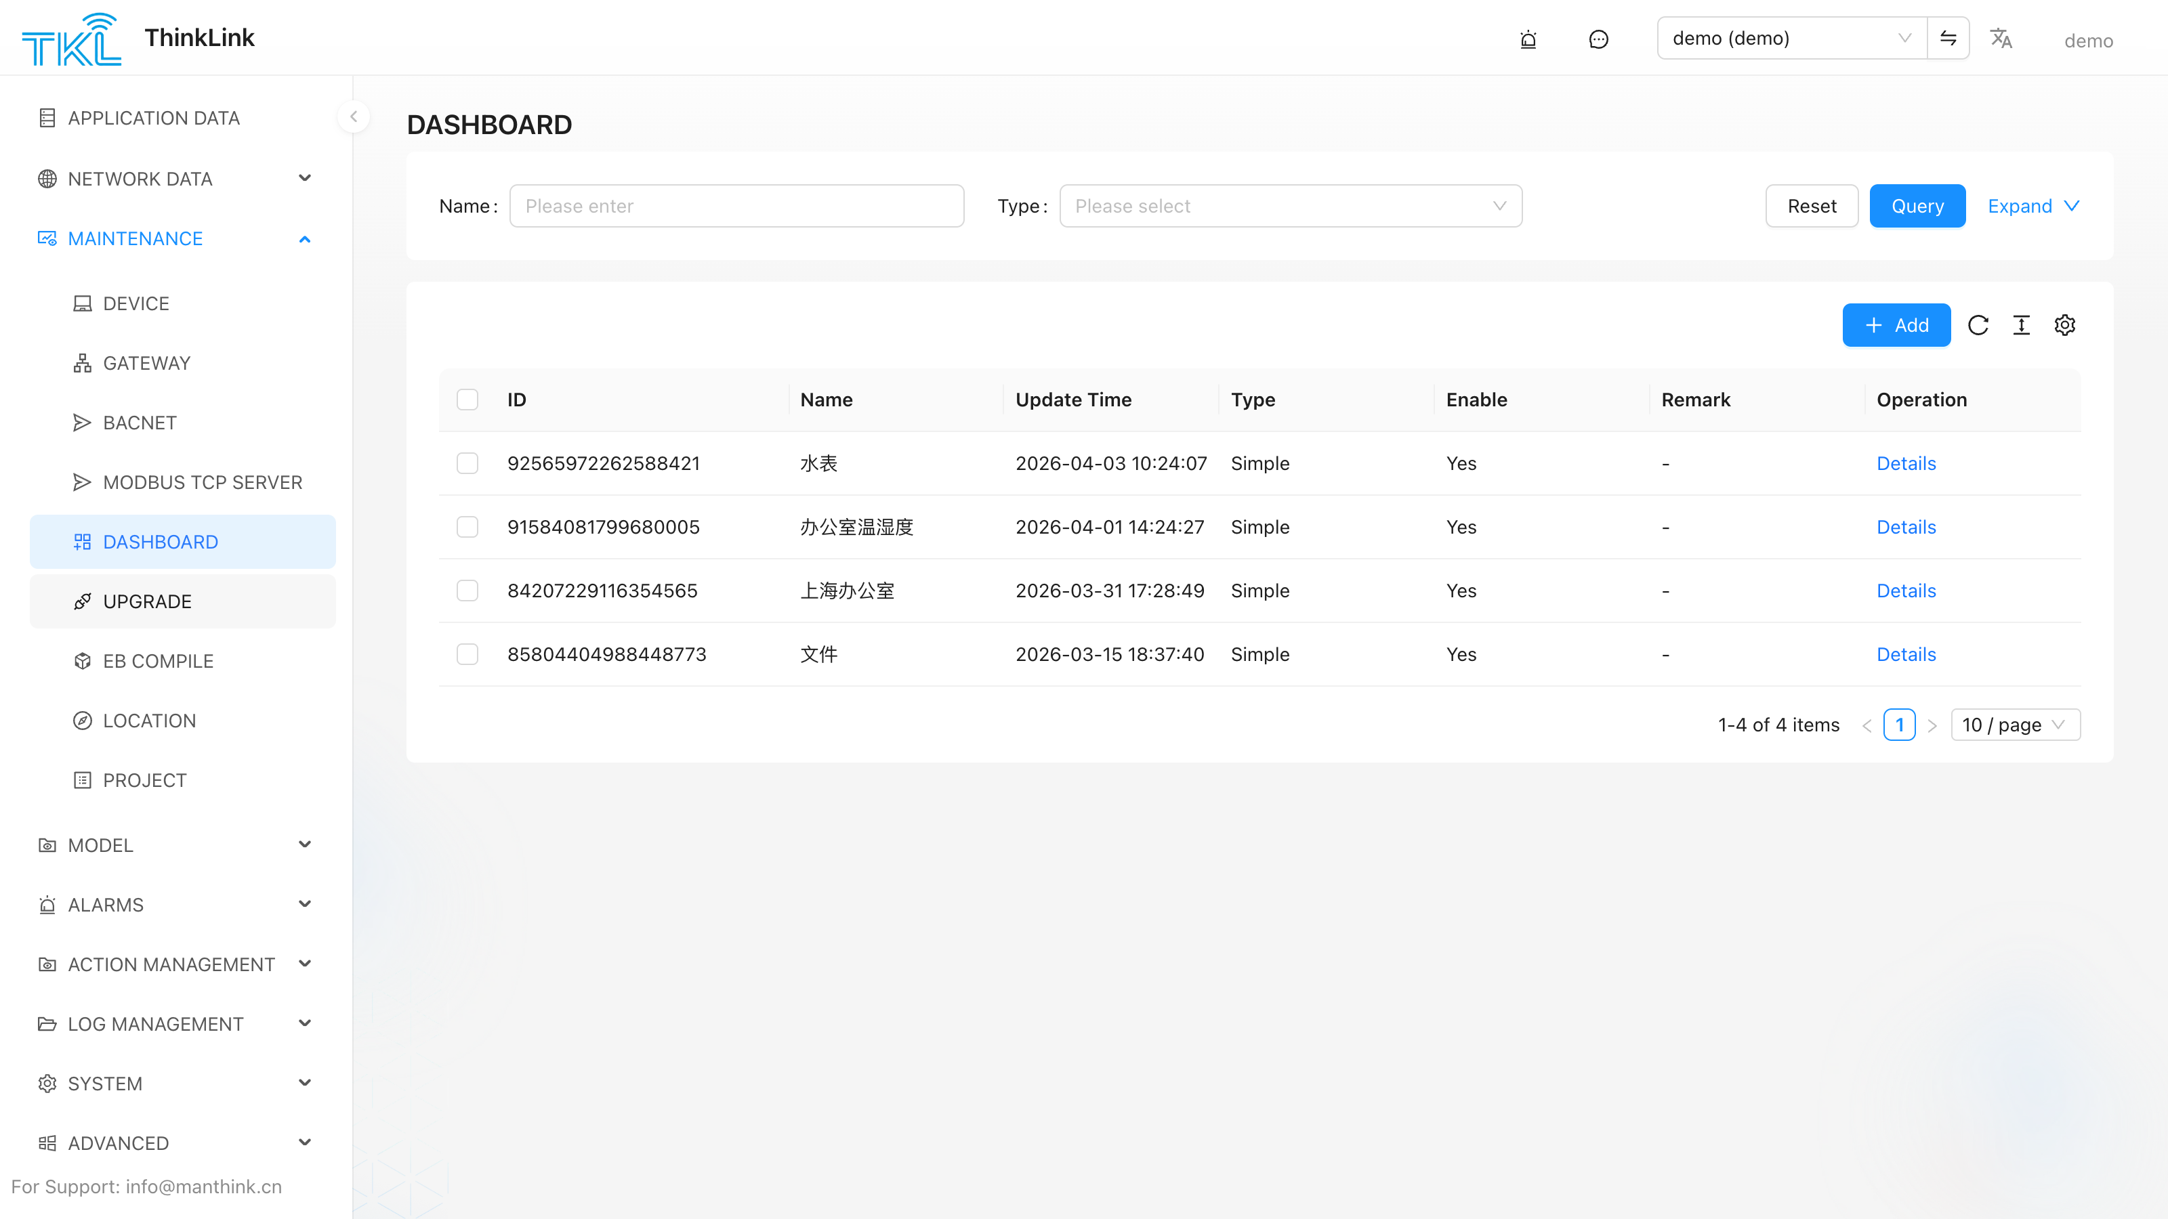
Task: Click the Dashboard grid icon in sidebar
Action: [x=81, y=542]
